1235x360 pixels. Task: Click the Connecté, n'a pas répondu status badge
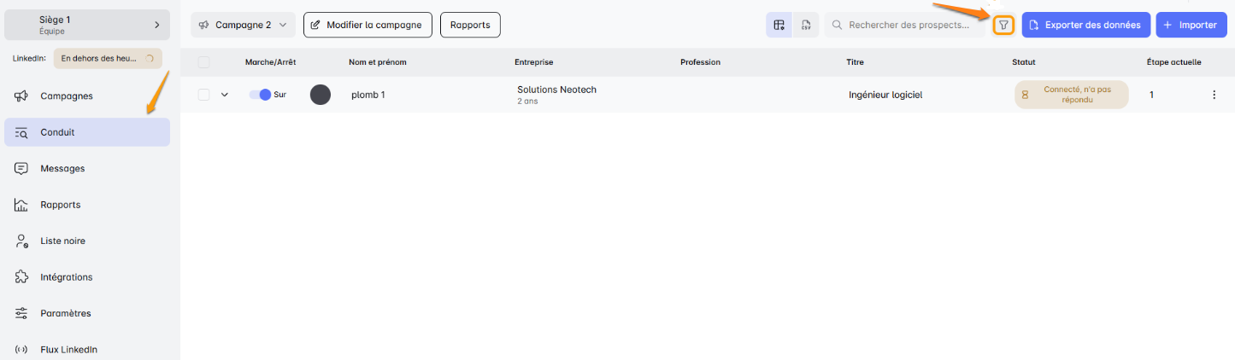point(1071,95)
